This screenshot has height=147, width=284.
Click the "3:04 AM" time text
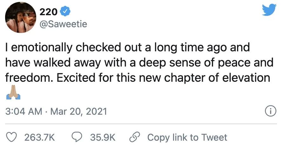pos(24,112)
